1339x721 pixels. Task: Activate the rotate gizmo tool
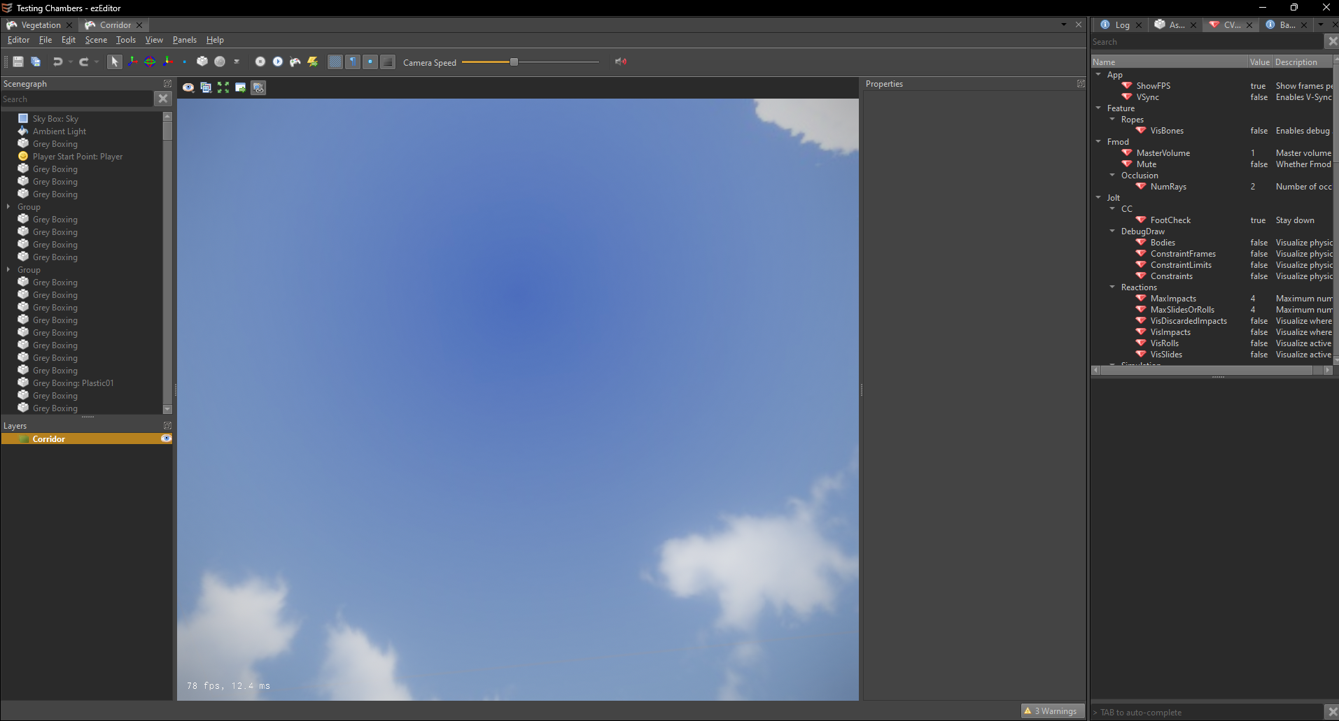tap(149, 62)
